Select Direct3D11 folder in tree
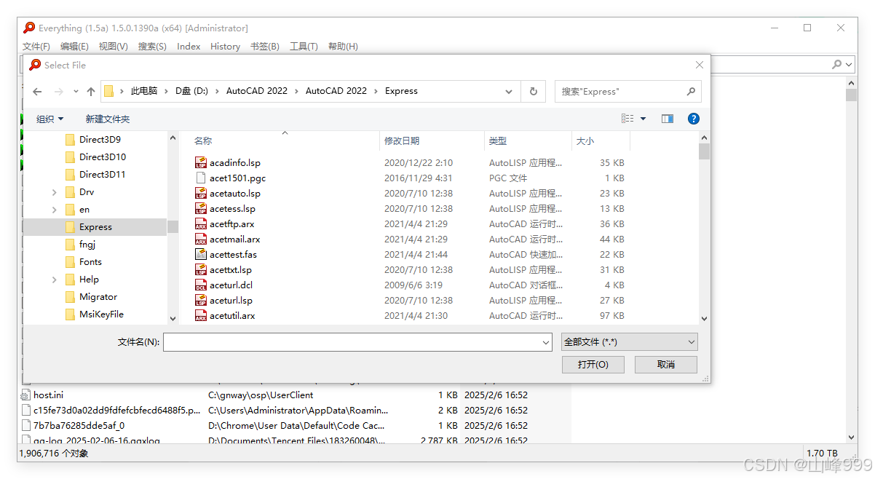The width and height of the screenshot is (875, 479). [102, 175]
